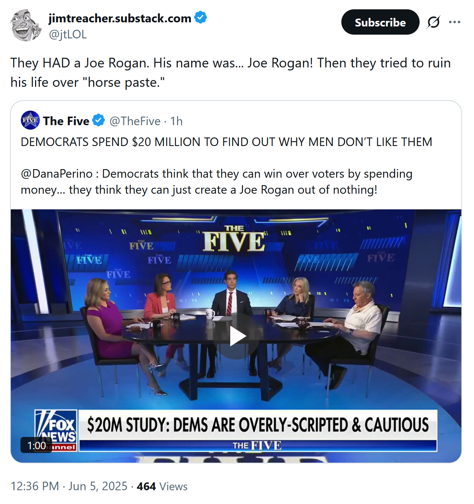Click the verified badge next to jimtreacher.substack.com
Image resolution: width=474 pixels, height=504 pixels.
tap(201, 18)
